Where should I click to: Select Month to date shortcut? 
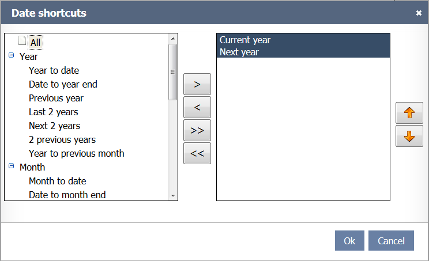click(x=57, y=181)
